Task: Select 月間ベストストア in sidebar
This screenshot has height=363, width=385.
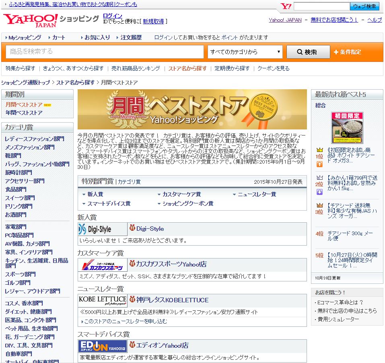Action: tap(24, 105)
